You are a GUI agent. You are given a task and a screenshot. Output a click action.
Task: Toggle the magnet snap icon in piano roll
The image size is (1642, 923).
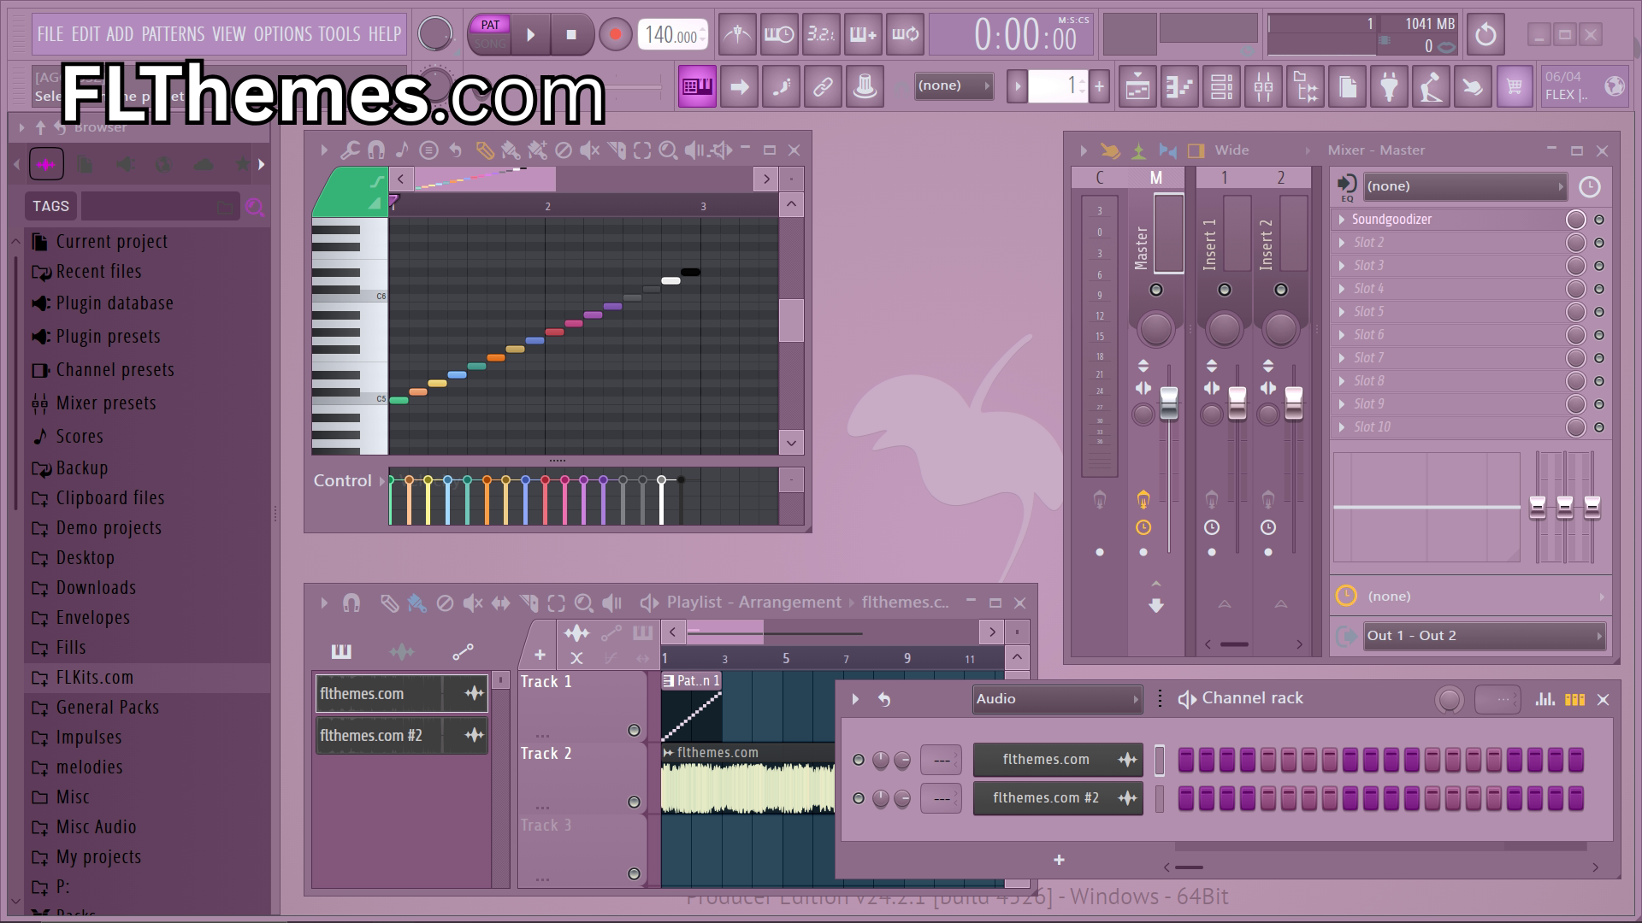tap(376, 150)
